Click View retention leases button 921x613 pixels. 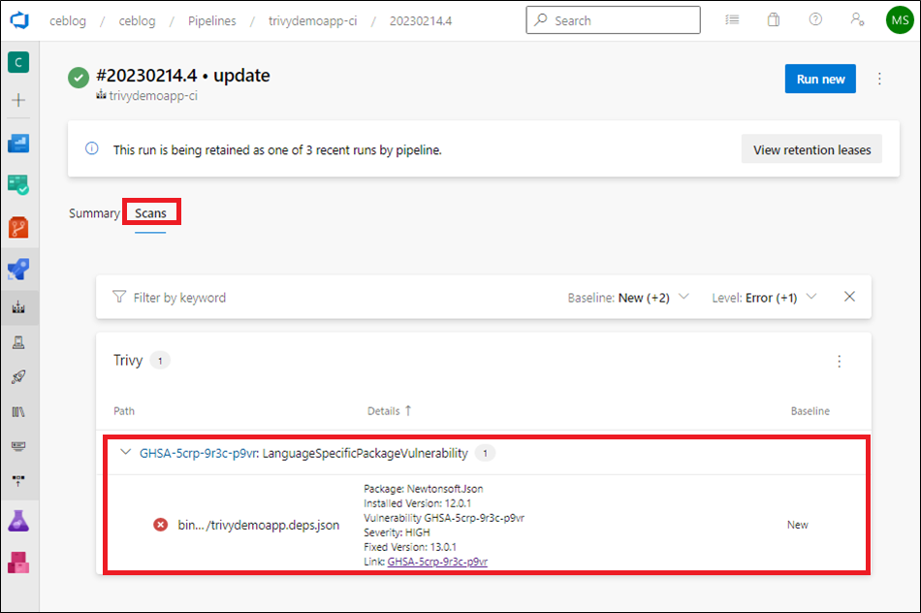click(x=811, y=149)
